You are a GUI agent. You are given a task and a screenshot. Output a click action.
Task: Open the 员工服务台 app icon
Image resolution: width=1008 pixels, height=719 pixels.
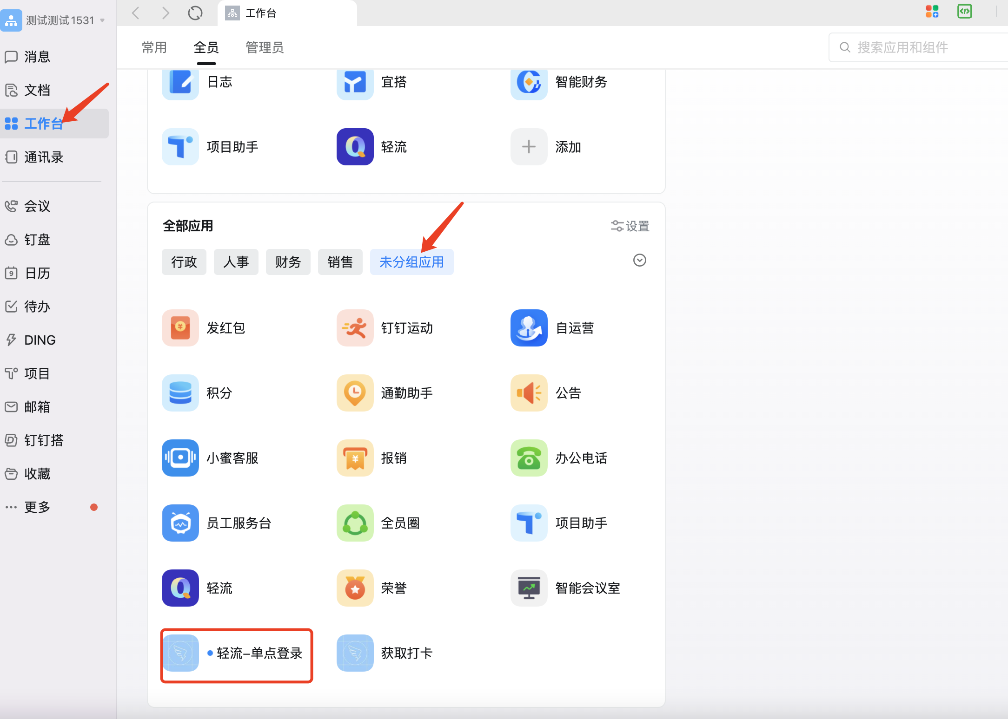pos(180,523)
